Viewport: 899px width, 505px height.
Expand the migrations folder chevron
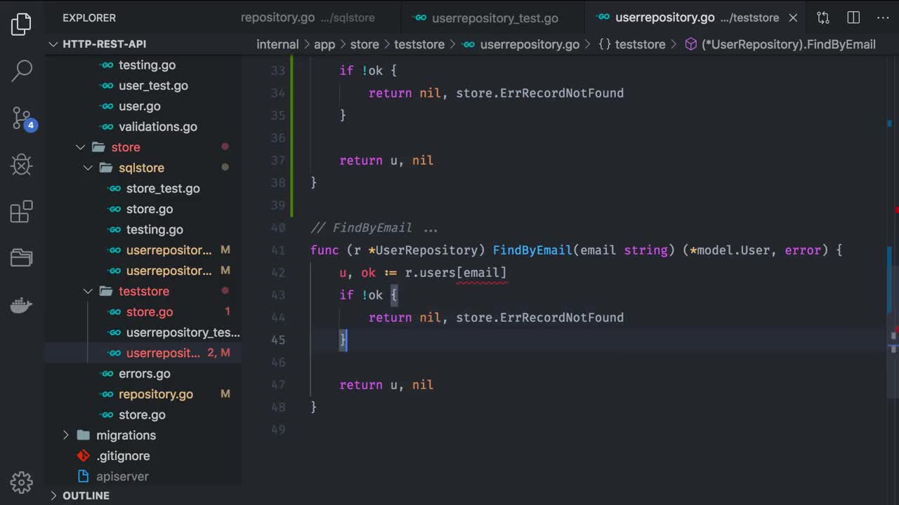66,435
